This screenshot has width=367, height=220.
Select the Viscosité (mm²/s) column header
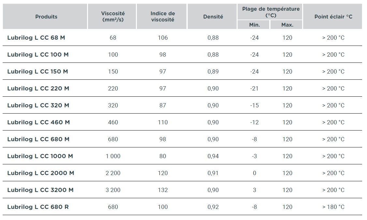(x=113, y=17)
